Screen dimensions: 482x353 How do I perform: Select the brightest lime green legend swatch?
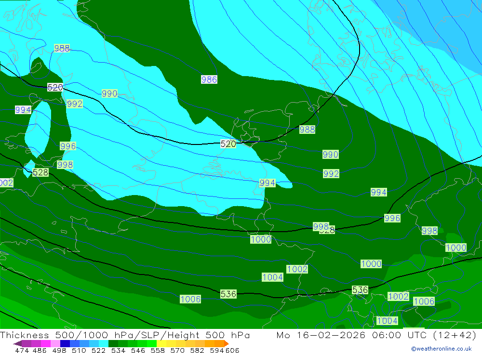[x=152, y=343]
